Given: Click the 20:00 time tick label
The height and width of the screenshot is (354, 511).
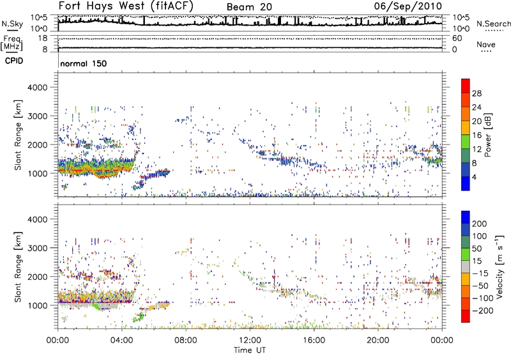Looking at the screenshot, I should click(378, 341).
